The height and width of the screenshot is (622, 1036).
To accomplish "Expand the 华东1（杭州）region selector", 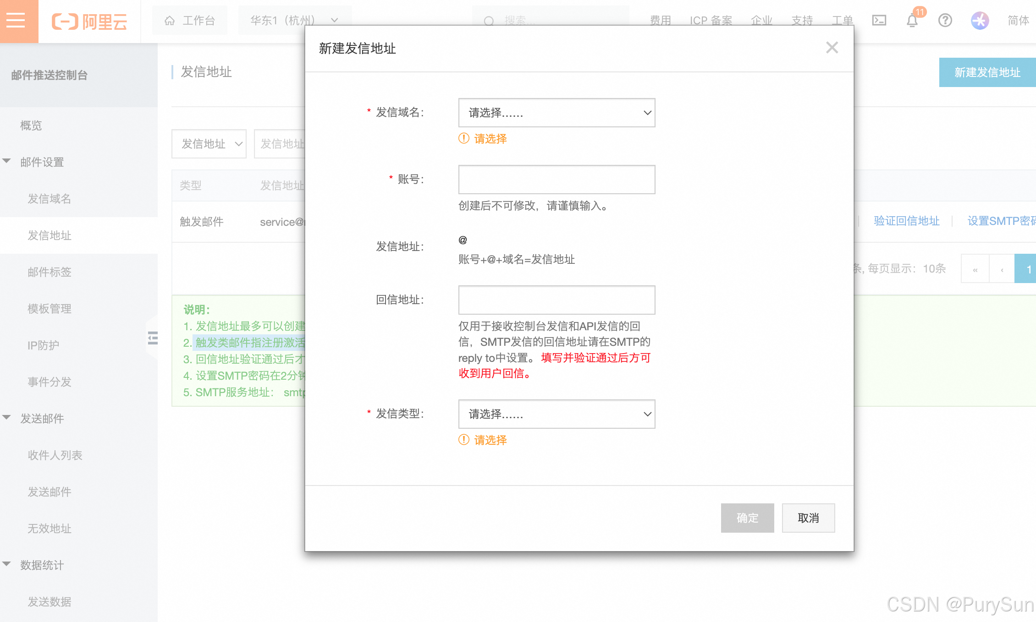I will [294, 20].
